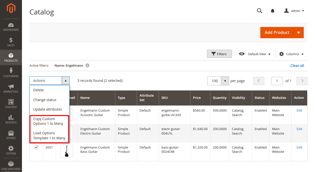Open the per page 100 dropdown

(x=225, y=81)
